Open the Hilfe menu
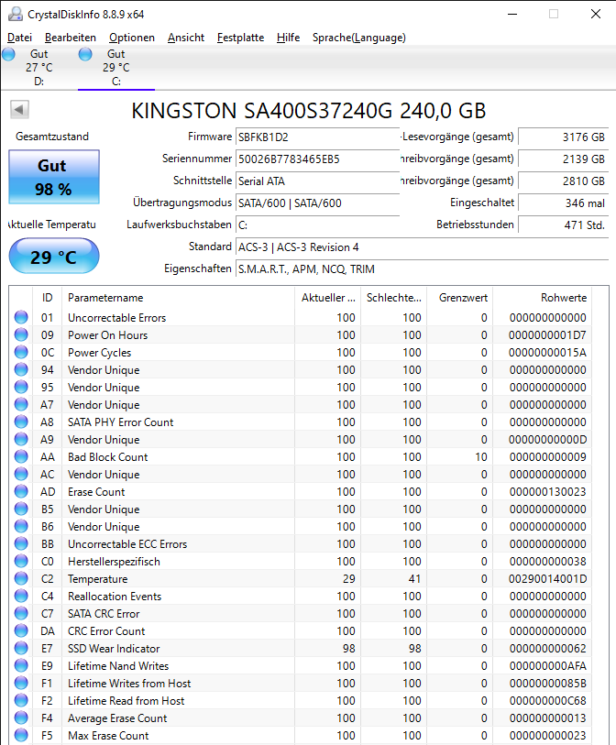 coord(288,38)
